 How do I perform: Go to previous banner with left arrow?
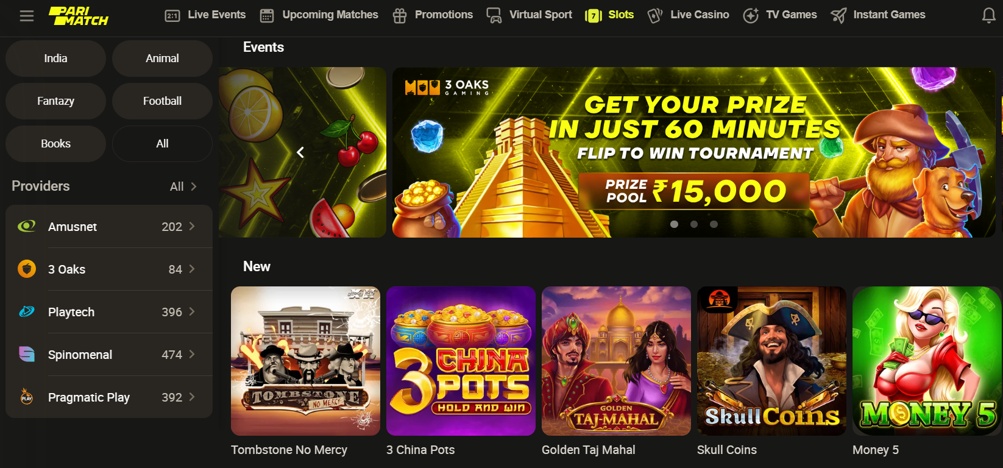click(x=300, y=152)
